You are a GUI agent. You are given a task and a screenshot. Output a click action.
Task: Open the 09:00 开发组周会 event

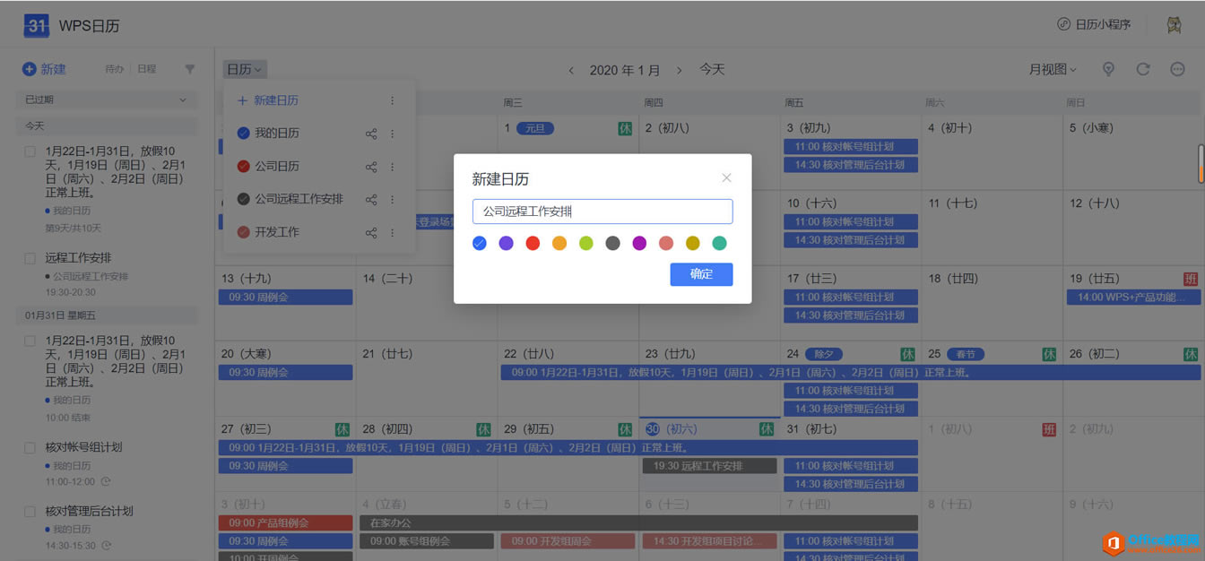pyautogui.click(x=568, y=541)
